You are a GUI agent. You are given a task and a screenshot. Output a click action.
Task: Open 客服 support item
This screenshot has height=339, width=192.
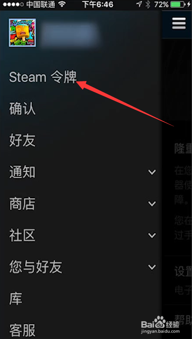22,330
